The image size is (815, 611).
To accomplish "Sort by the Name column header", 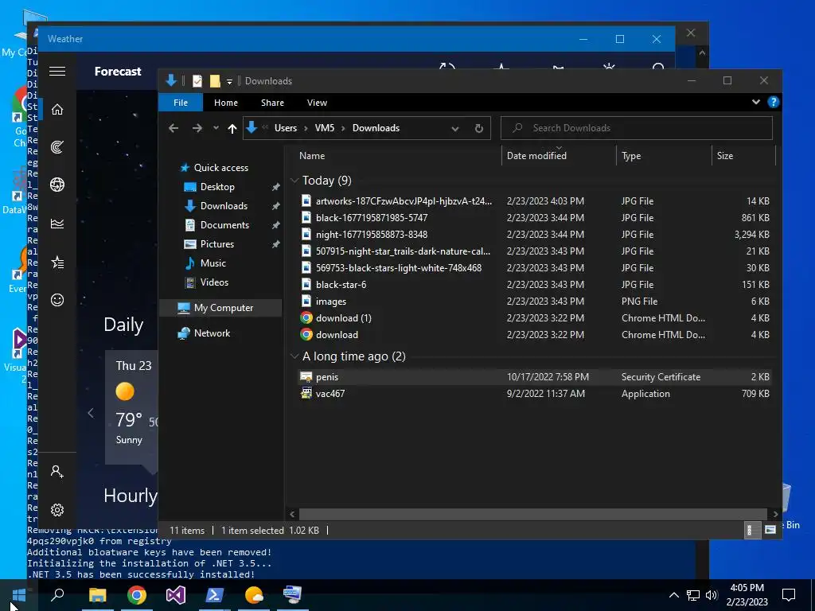I will pos(312,155).
